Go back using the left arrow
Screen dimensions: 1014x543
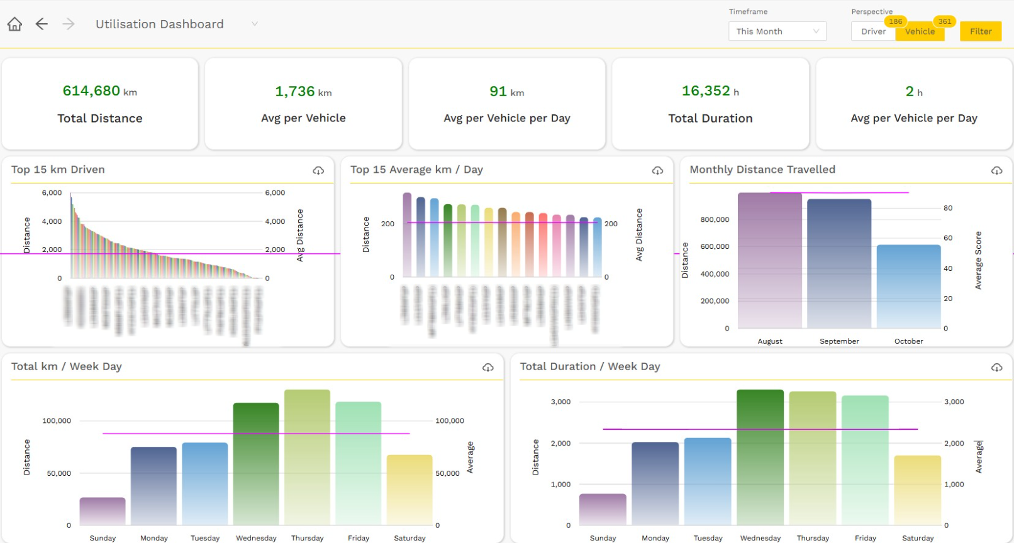tap(42, 24)
